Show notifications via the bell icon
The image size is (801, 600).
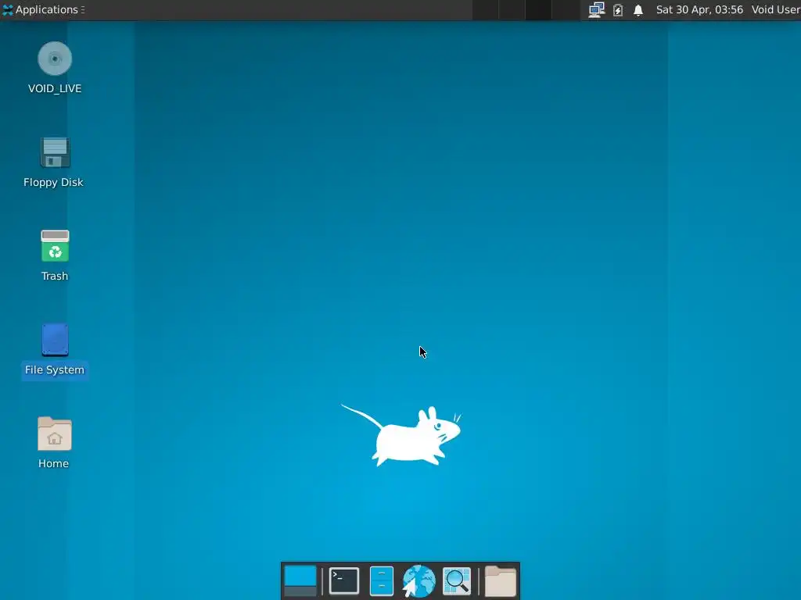point(638,9)
